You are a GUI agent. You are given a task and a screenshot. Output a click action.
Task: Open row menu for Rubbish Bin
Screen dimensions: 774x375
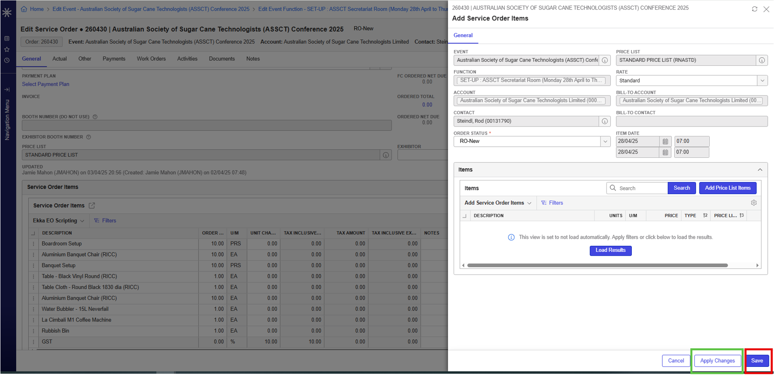[x=33, y=331]
